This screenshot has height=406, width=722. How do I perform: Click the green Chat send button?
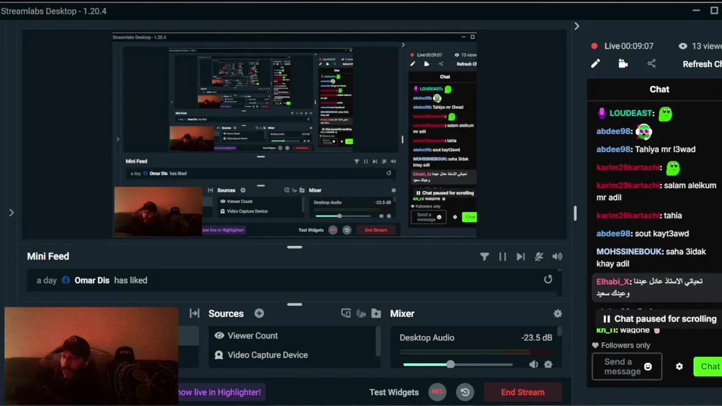708,367
